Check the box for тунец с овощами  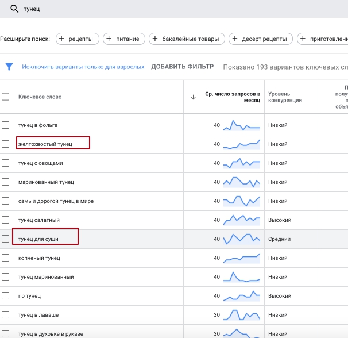tap(6, 163)
